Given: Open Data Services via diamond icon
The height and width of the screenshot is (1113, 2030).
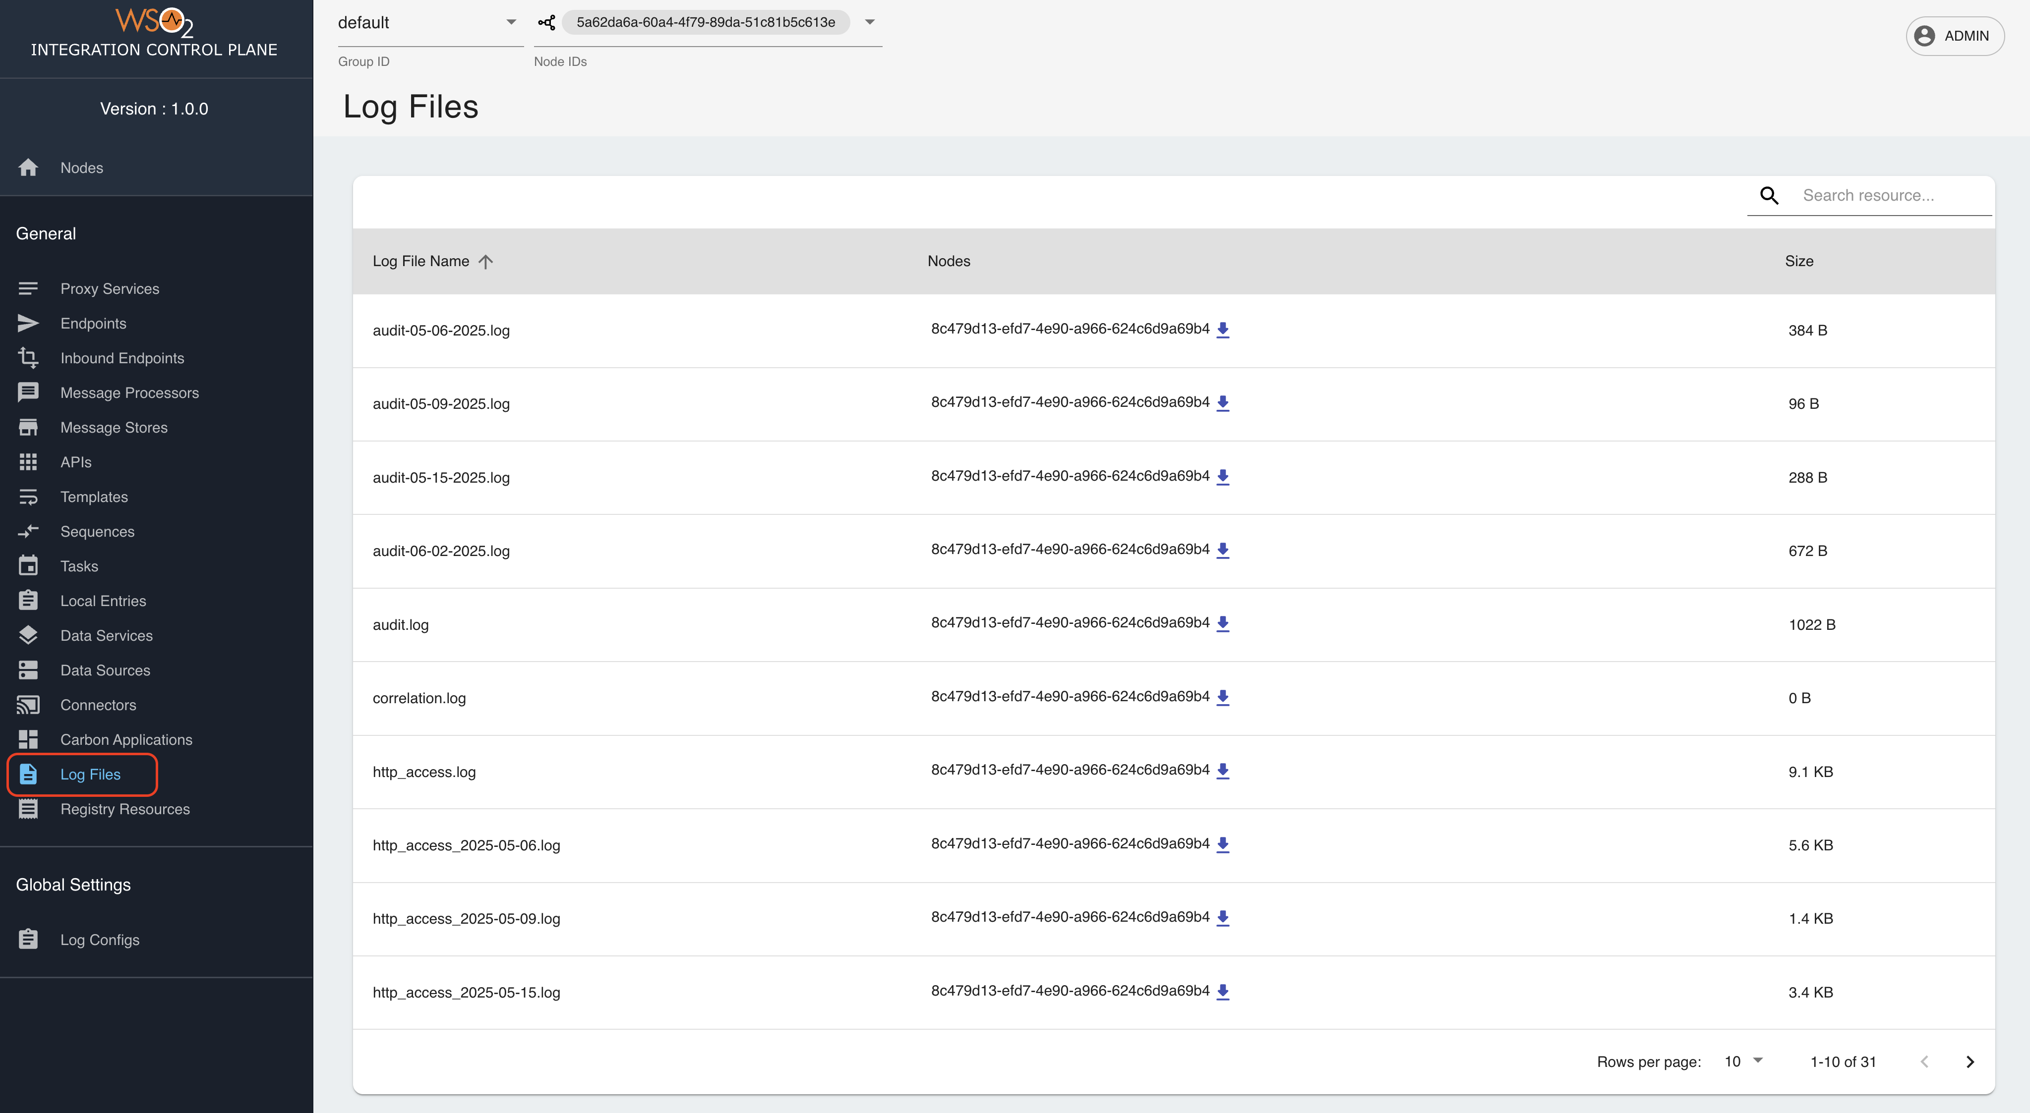Looking at the screenshot, I should tap(28, 635).
